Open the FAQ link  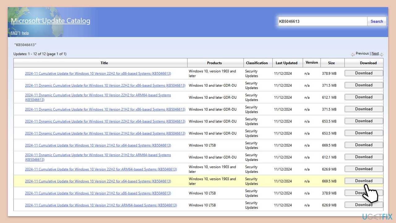[14, 33]
